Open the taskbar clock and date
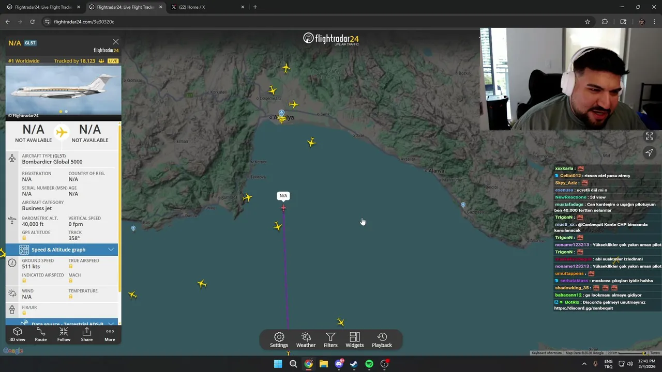 pos(646,364)
